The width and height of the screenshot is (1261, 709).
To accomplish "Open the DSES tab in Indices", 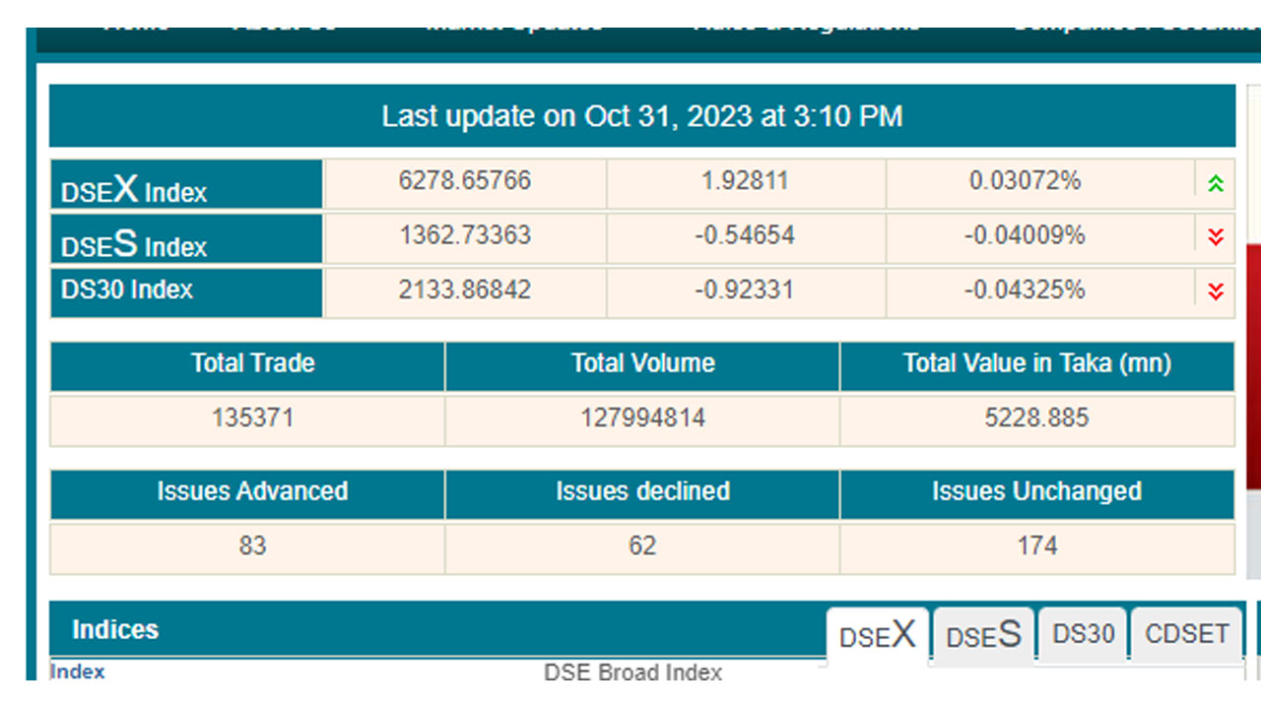I will [x=983, y=635].
